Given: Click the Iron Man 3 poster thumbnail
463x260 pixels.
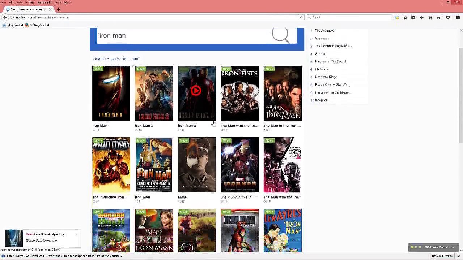Looking at the screenshot, I should (154, 93).
